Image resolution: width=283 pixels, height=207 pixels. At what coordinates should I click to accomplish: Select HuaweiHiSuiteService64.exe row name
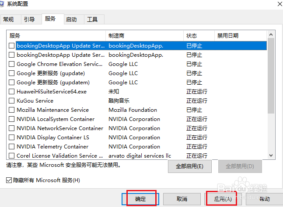[x=52, y=92]
